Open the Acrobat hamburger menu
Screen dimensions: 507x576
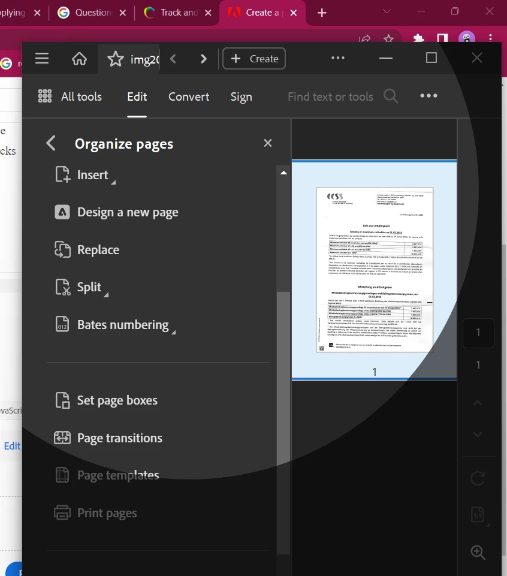42,58
